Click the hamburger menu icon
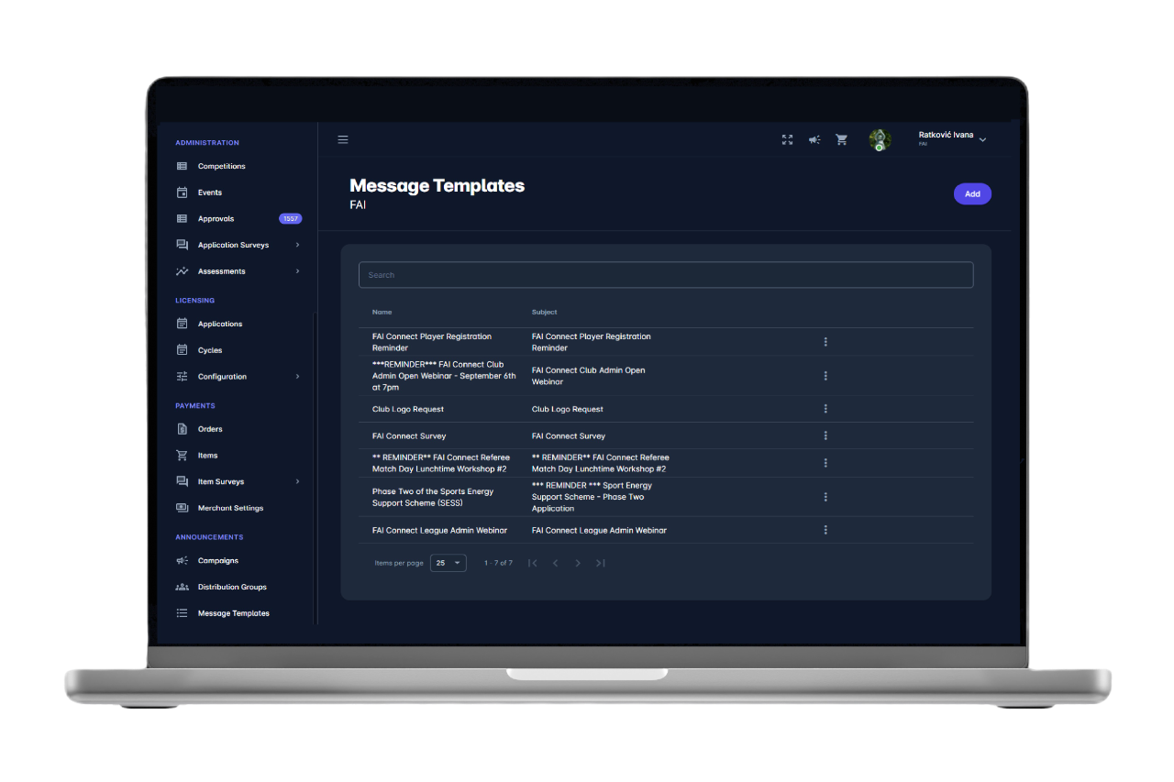 [343, 140]
